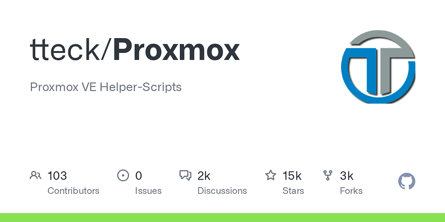Click the 2k discussions count
This screenshot has height=222, width=445.
pyautogui.click(x=204, y=176)
